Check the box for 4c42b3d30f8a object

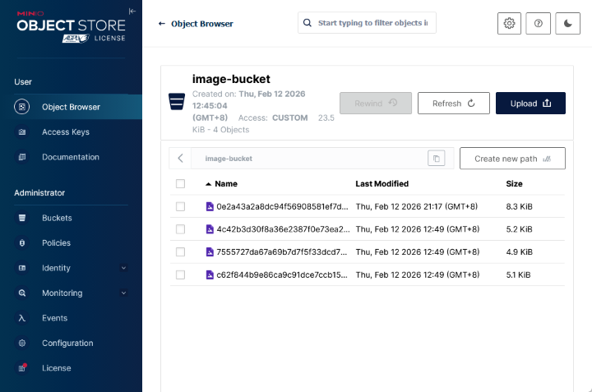point(181,229)
